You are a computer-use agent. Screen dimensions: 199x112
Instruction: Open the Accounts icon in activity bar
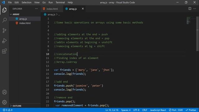4,92
